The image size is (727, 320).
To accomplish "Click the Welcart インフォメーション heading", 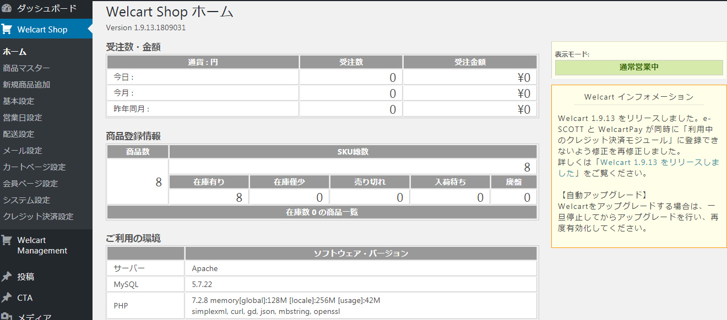I will [x=639, y=97].
